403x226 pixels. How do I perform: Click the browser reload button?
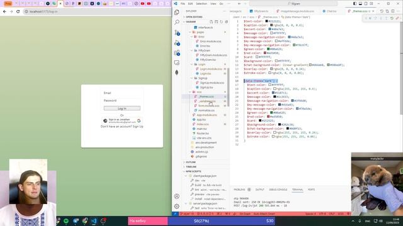(x=18, y=11)
